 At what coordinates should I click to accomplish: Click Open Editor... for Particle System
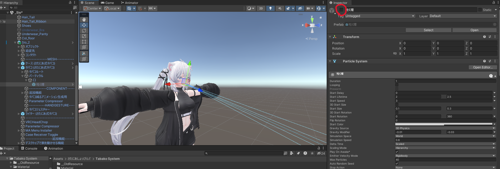[483, 67]
